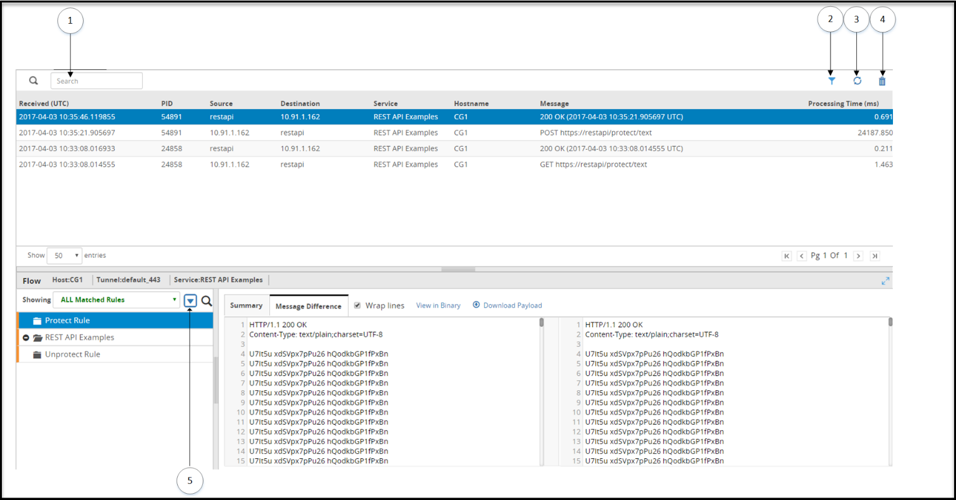956x500 pixels.
Task: Click the blue down-arrow button beside rules dropdown
Action: point(190,301)
